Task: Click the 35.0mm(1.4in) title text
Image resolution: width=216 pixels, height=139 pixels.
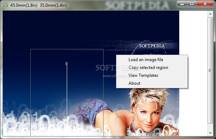Action: click(53, 5)
